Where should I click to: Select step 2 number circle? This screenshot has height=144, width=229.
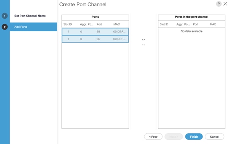pos(5,27)
